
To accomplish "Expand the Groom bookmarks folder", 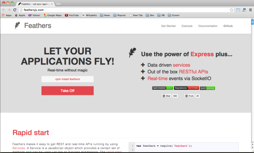I will tap(174, 15).
